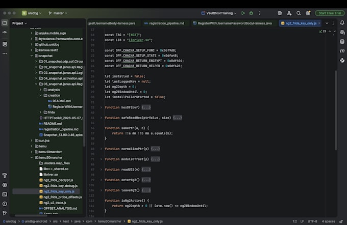Open Code With Me user icon
Screen dimensions: 347x225
[x=289, y=13]
